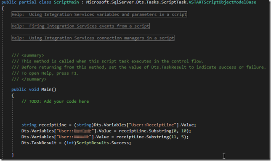This screenshot has height=161, width=271.
Task: Click the opening brace under 'public void Main()'
Action: [x=13, y=96]
